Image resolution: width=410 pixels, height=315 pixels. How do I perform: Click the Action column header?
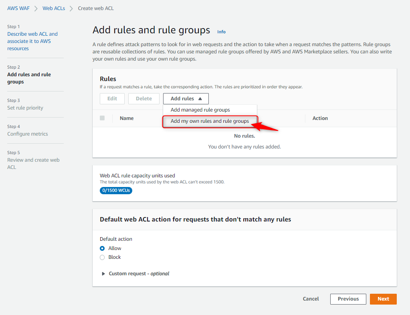pos(320,118)
